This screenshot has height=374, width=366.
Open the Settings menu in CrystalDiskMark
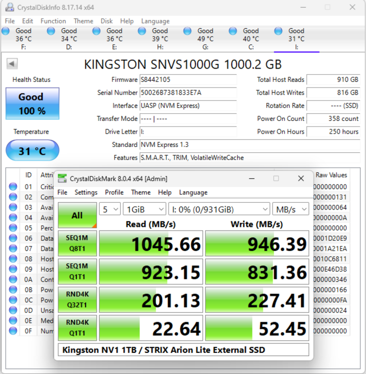coord(86,192)
